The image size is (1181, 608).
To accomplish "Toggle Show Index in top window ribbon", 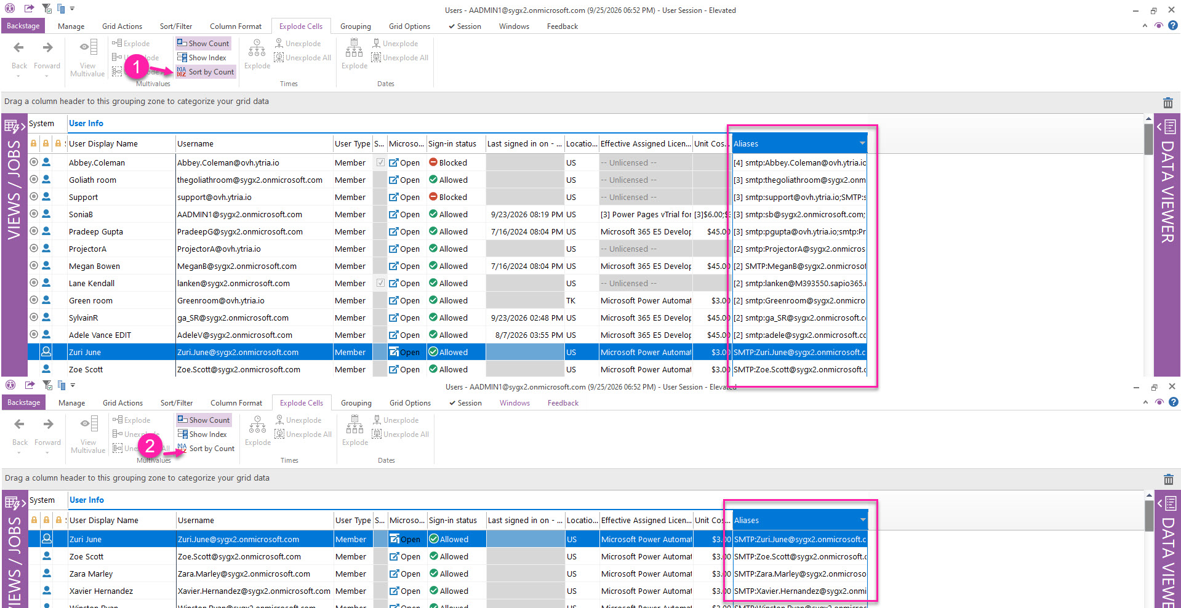I will click(x=202, y=58).
